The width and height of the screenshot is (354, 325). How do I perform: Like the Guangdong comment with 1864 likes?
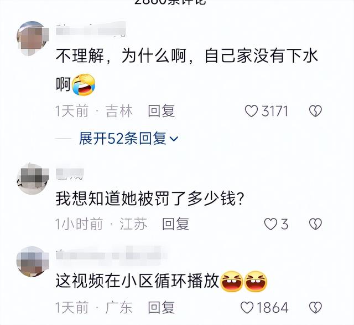pyautogui.click(x=247, y=308)
